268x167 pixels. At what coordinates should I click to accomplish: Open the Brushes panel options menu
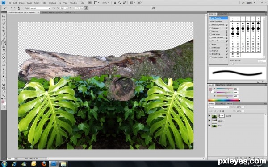[265, 14]
